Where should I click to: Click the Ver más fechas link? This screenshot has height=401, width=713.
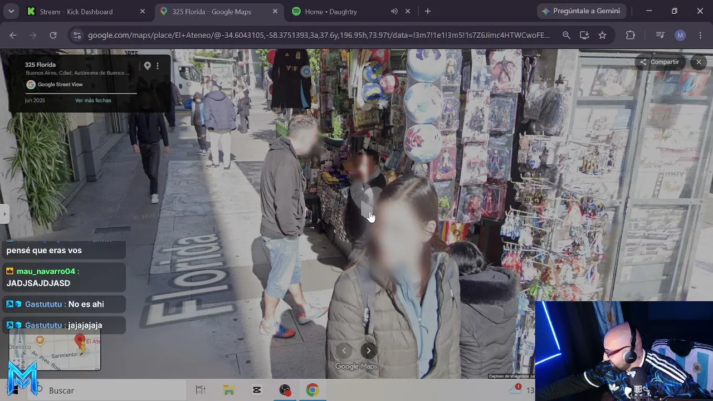93,100
